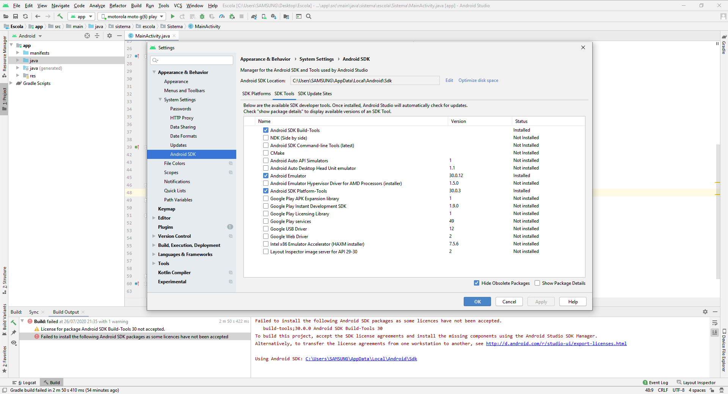Expand Gradle Scripts in project tree

tap(11, 83)
